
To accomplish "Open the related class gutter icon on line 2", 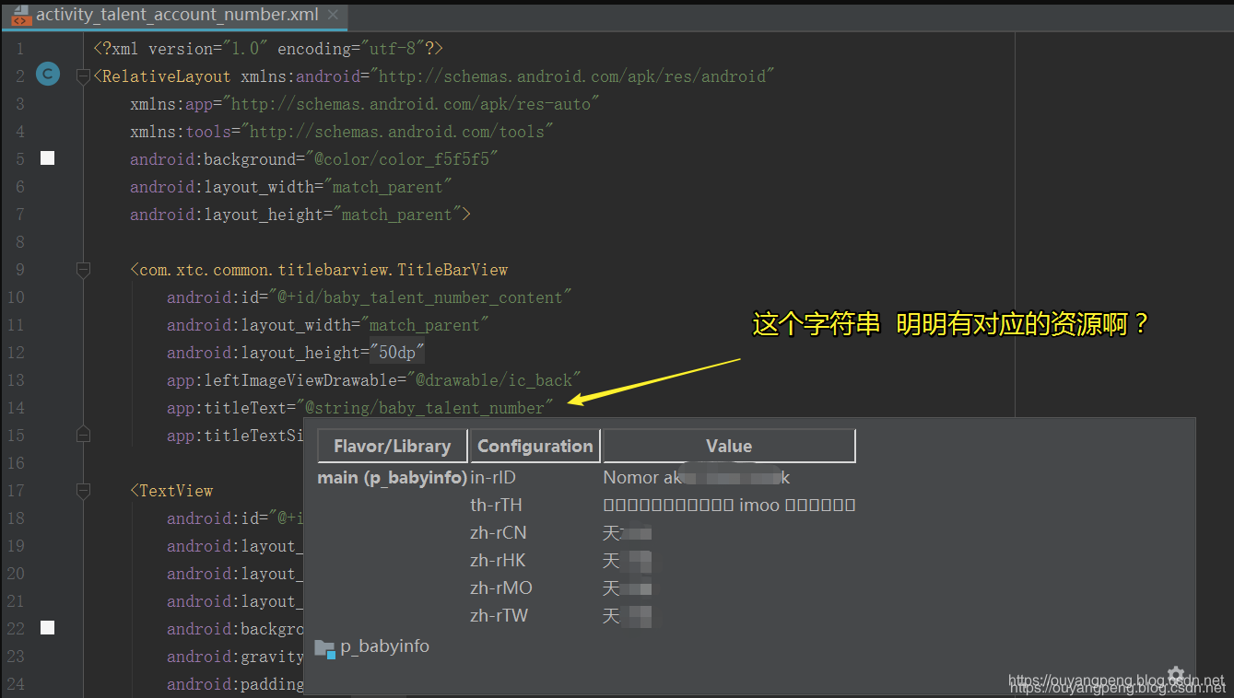I will click(x=48, y=76).
